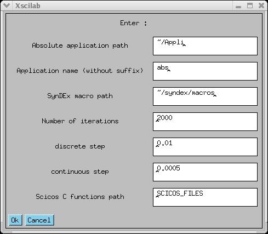Open the window menu chevron in title bar
268x234 pixels.
(x=6, y=5)
